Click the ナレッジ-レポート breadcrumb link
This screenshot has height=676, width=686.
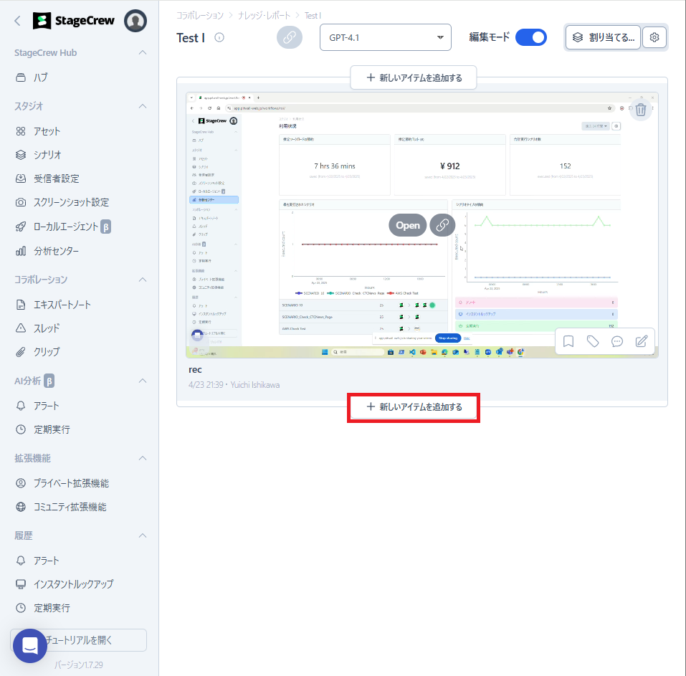(x=264, y=15)
